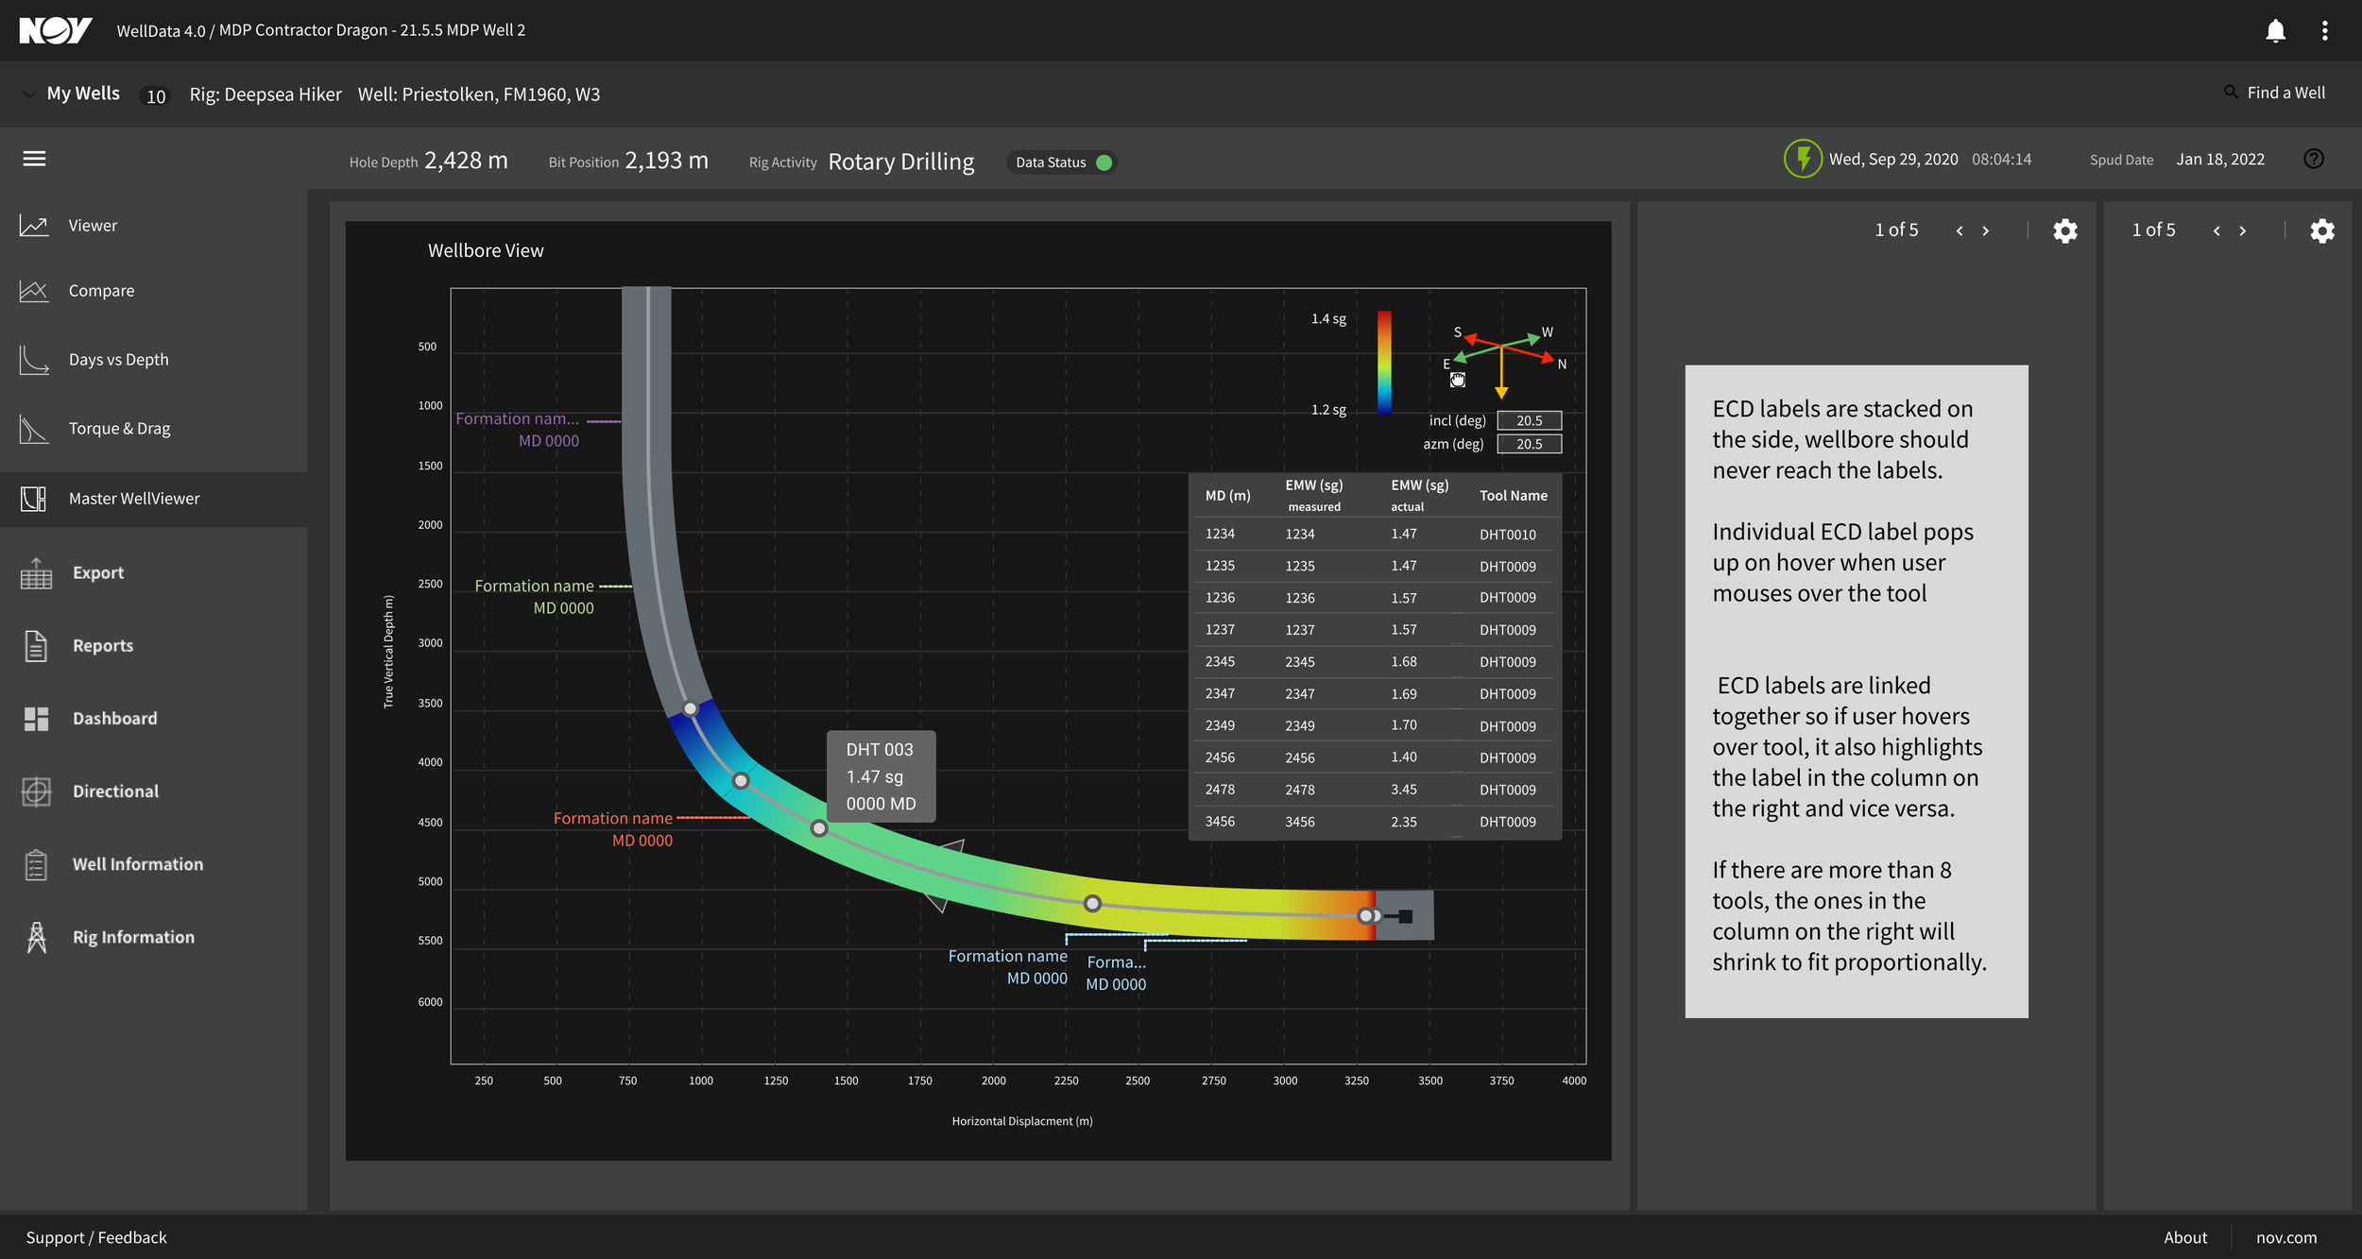
Task: Click the Viewer chart icon
Action: [34, 226]
